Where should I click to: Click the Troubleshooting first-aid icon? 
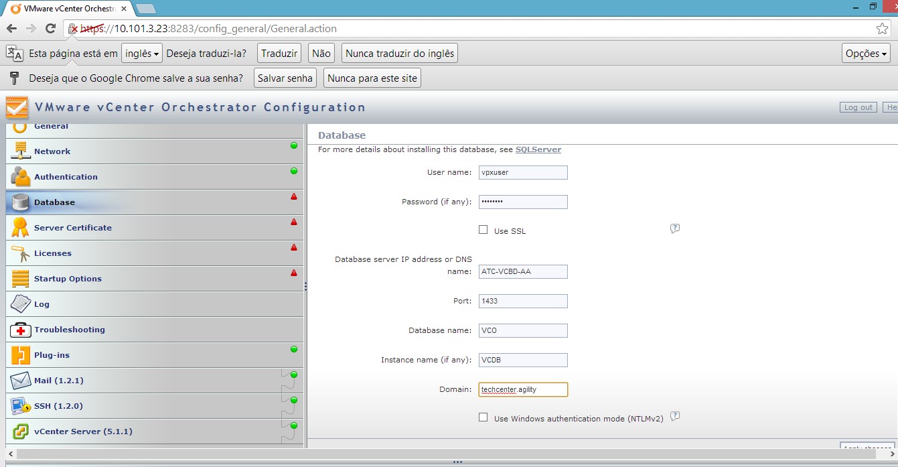(21, 330)
